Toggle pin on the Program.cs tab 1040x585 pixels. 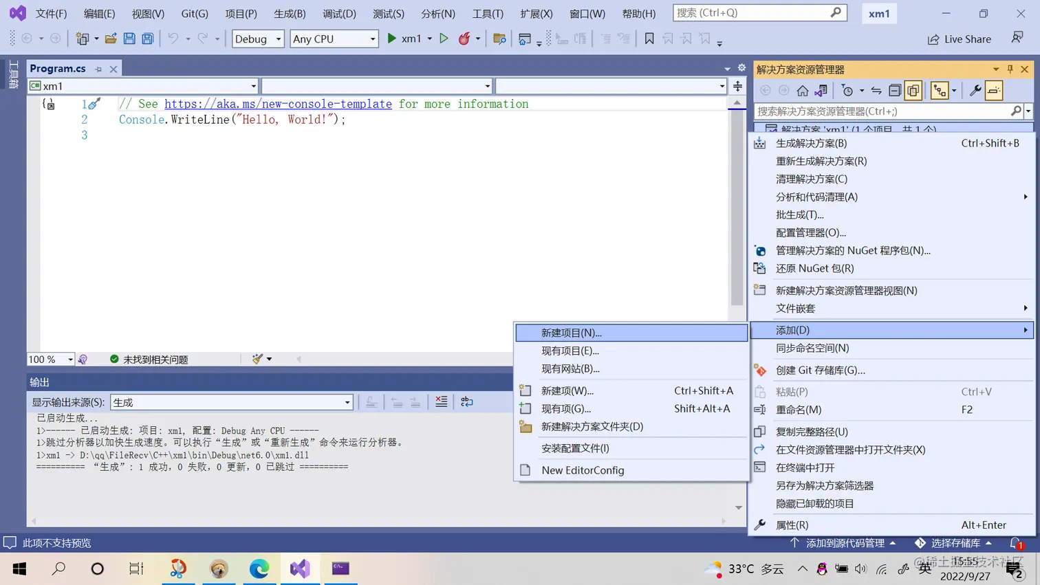point(98,69)
